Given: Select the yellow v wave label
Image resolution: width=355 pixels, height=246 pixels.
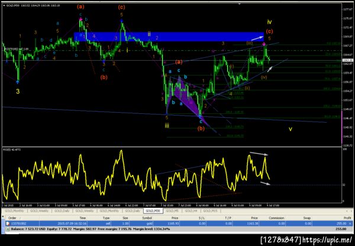Looking at the screenshot, I should coord(291,129).
